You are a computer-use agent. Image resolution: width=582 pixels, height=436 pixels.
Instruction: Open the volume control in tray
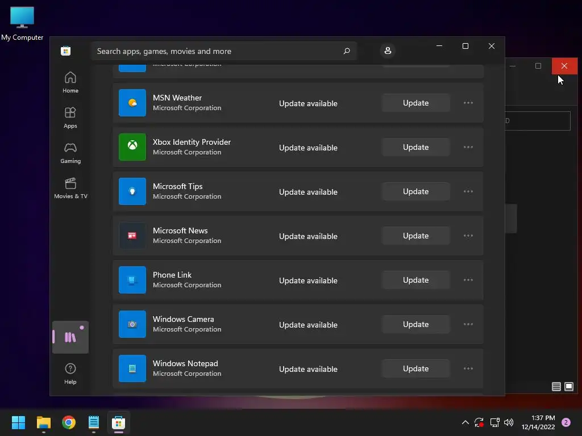(509, 422)
